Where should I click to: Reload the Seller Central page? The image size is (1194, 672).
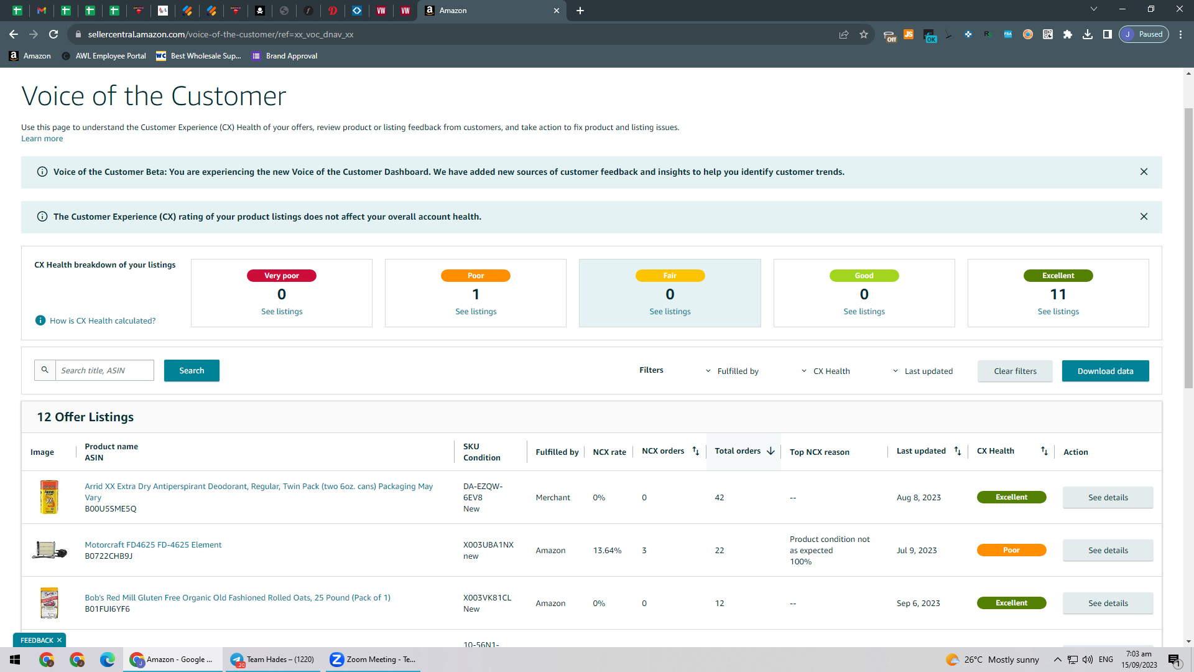pos(53,34)
